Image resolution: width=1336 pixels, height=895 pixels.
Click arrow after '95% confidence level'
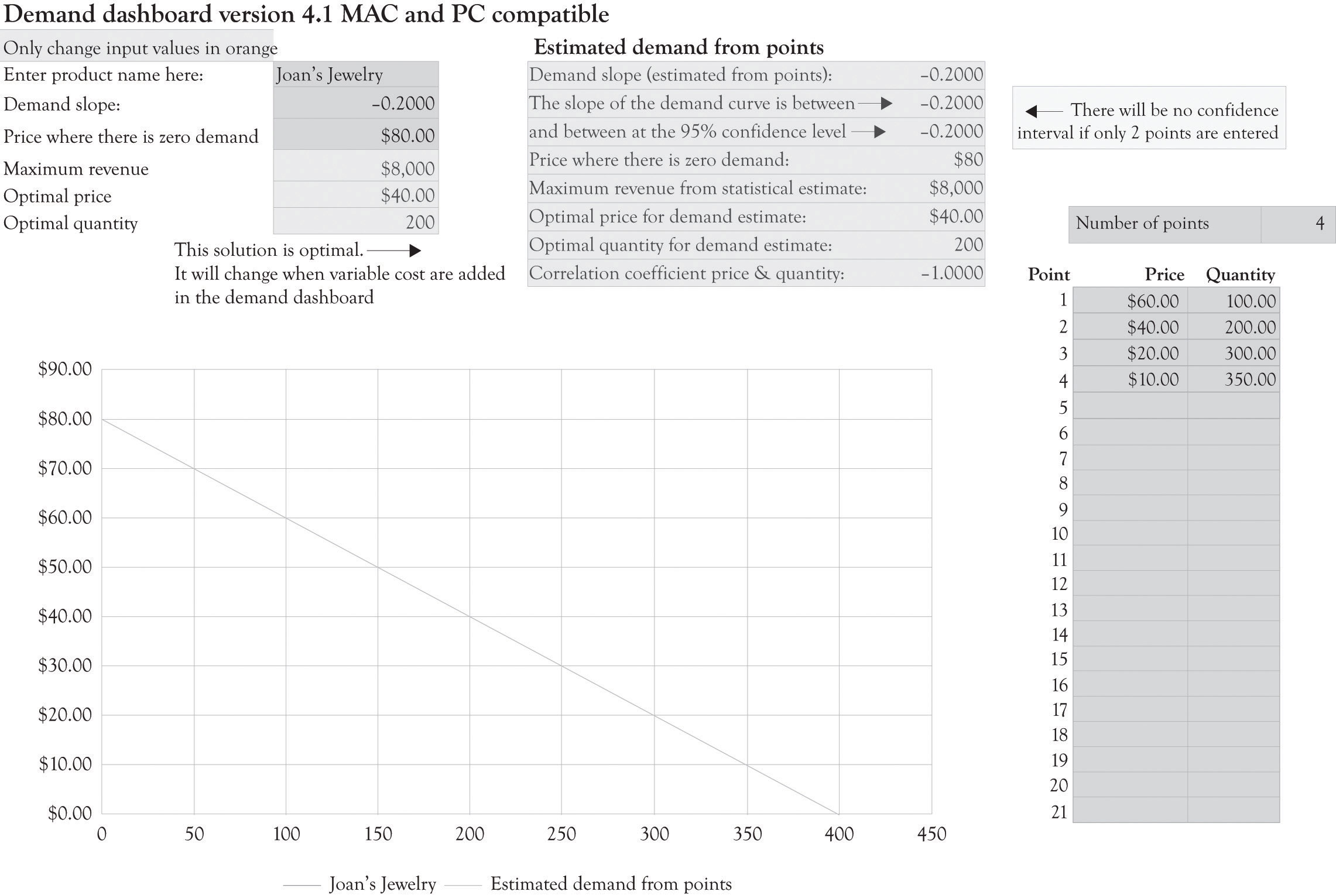(x=868, y=132)
